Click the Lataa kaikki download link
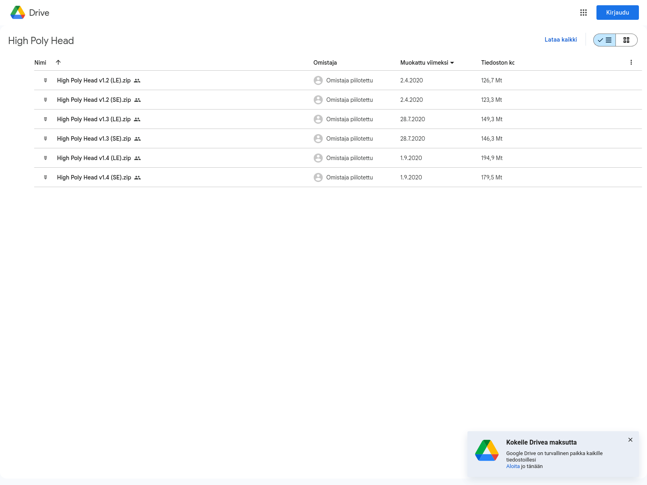This screenshot has width=647, height=485. 560,40
